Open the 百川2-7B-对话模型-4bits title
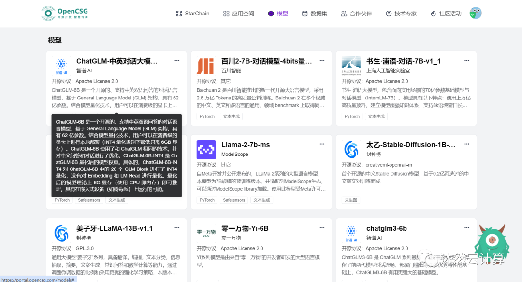The width and height of the screenshot is (522, 282). click(267, 61)
